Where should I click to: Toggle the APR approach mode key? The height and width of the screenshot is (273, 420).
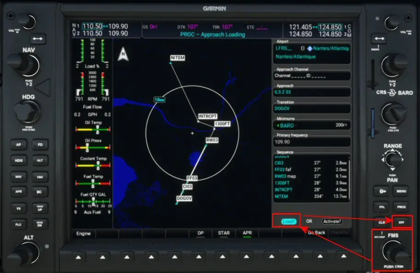point(18,192)
